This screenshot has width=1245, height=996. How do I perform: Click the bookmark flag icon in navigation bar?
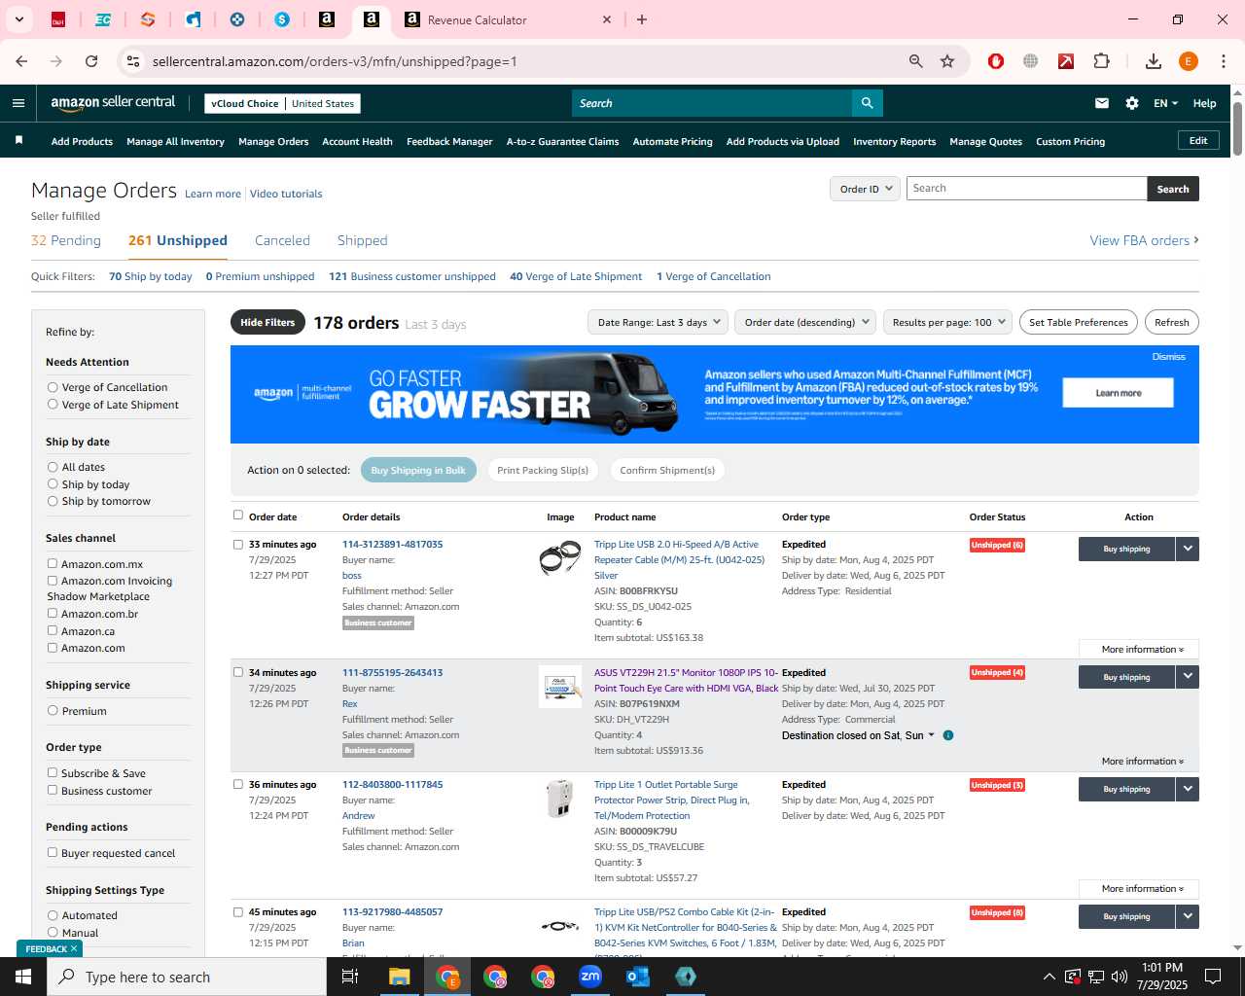[x=18, y=141]
